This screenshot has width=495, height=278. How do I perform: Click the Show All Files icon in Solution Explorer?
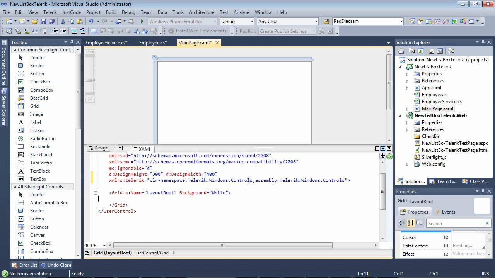[412, 51]
